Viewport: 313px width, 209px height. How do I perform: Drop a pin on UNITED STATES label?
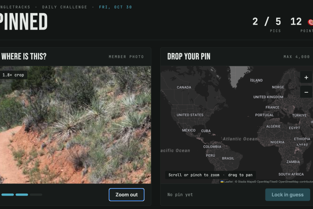pyautogui.click(x=190, y=115)
